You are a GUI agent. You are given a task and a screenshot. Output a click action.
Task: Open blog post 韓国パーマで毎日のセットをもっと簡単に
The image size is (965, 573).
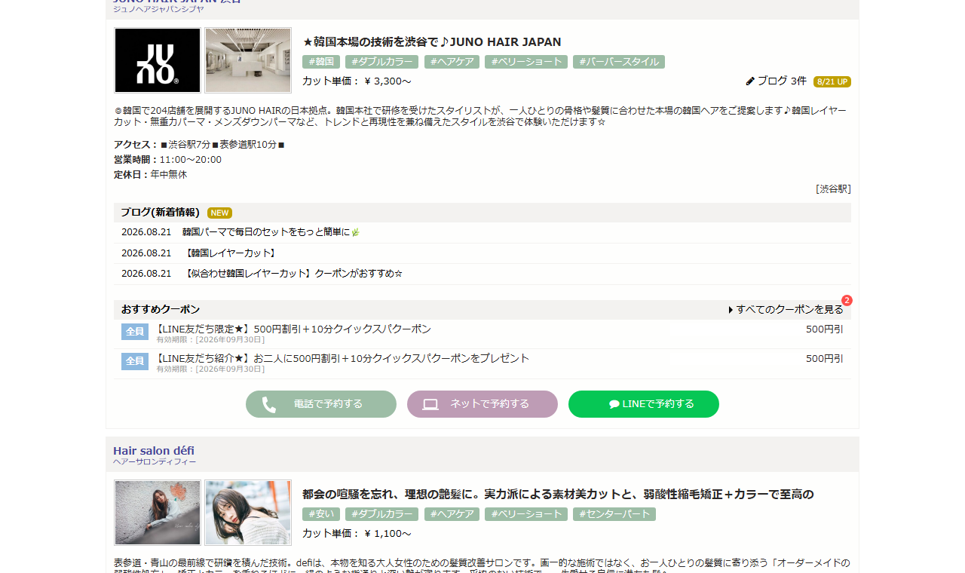click(x=271, y=232)
